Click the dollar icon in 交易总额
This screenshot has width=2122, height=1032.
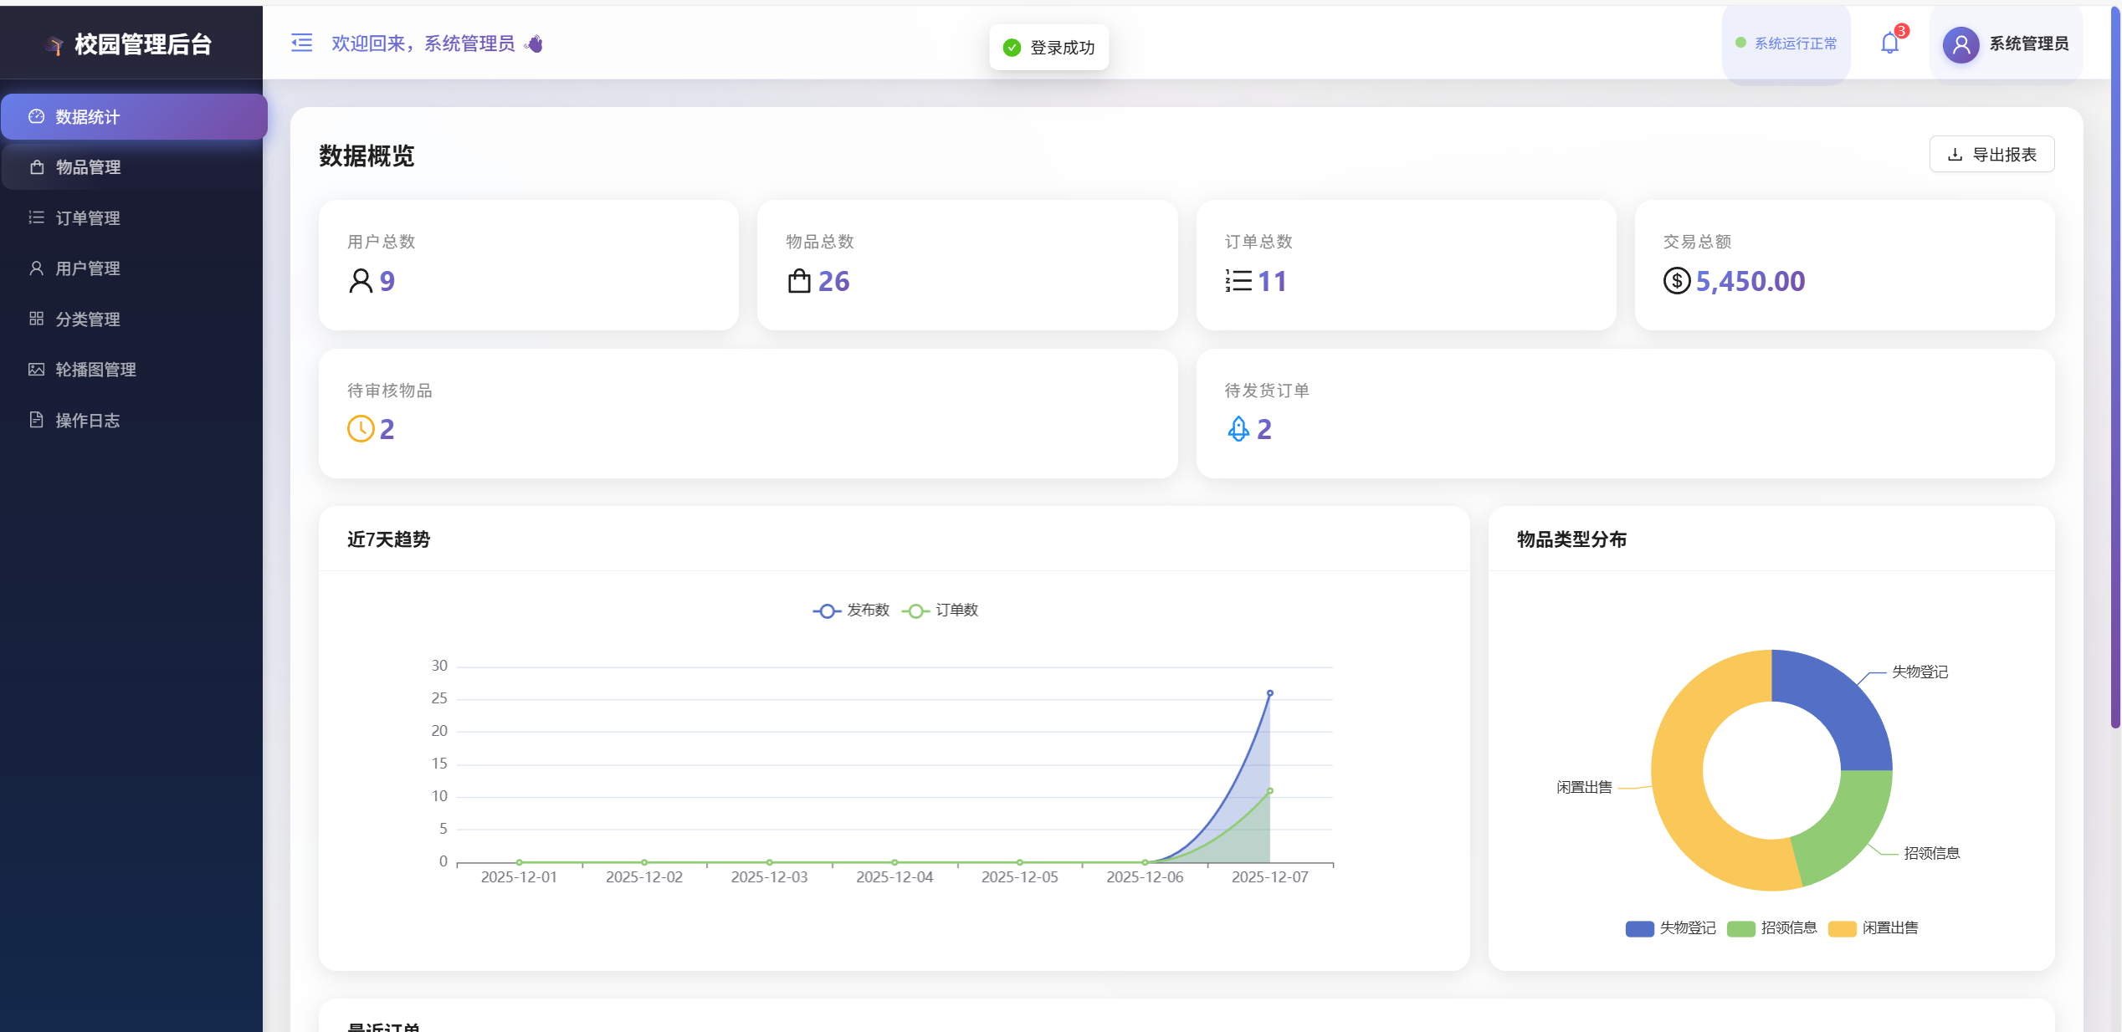1676,281
